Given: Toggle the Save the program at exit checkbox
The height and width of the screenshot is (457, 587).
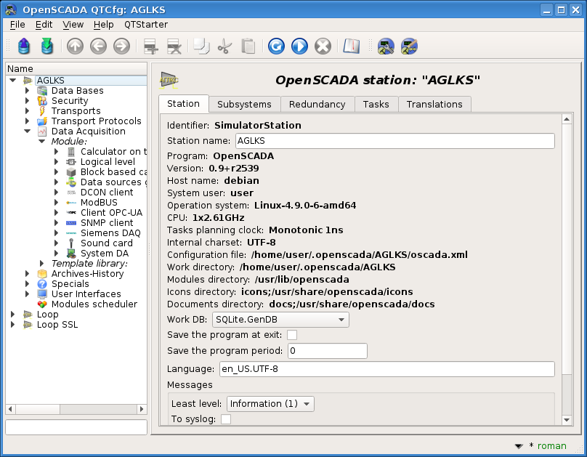Looking at the screenshot, I should tap(292, 335).
